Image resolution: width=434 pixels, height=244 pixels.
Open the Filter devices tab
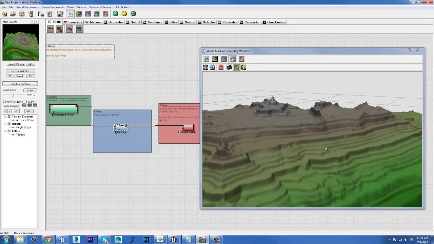(171, 22)
